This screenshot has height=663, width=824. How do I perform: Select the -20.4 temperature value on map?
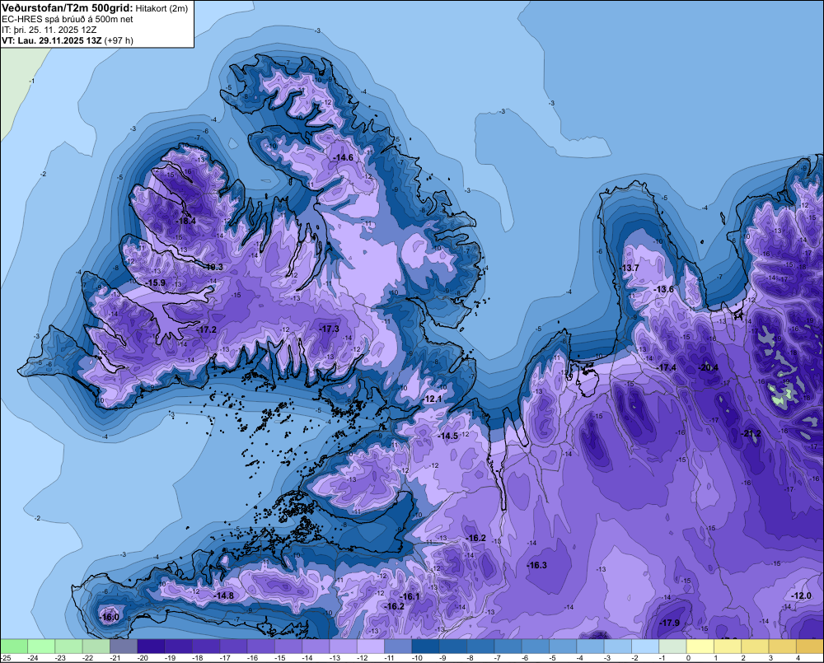point(708,367)
